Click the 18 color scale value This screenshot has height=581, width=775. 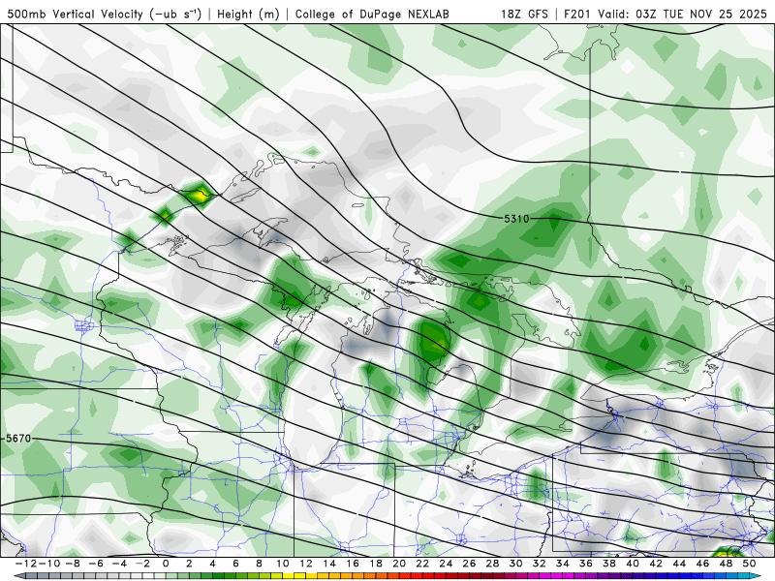(x=376, y=564)
